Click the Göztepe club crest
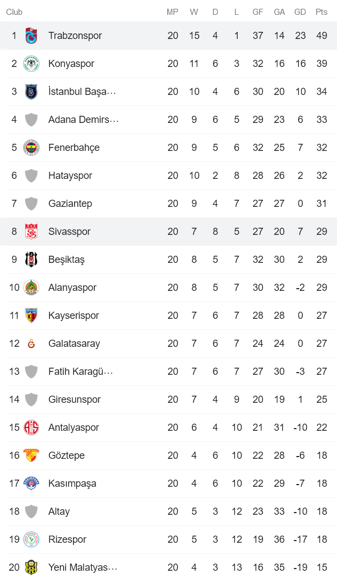The width and height of the screenshot is (337, 585). click(x=31, y=455)
